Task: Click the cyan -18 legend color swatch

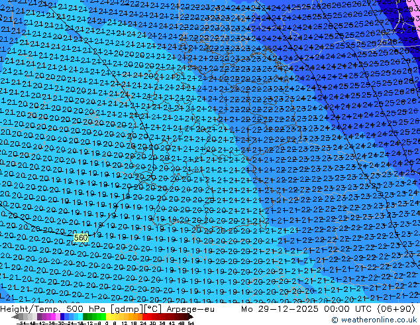Action: (x=80, y=316)
